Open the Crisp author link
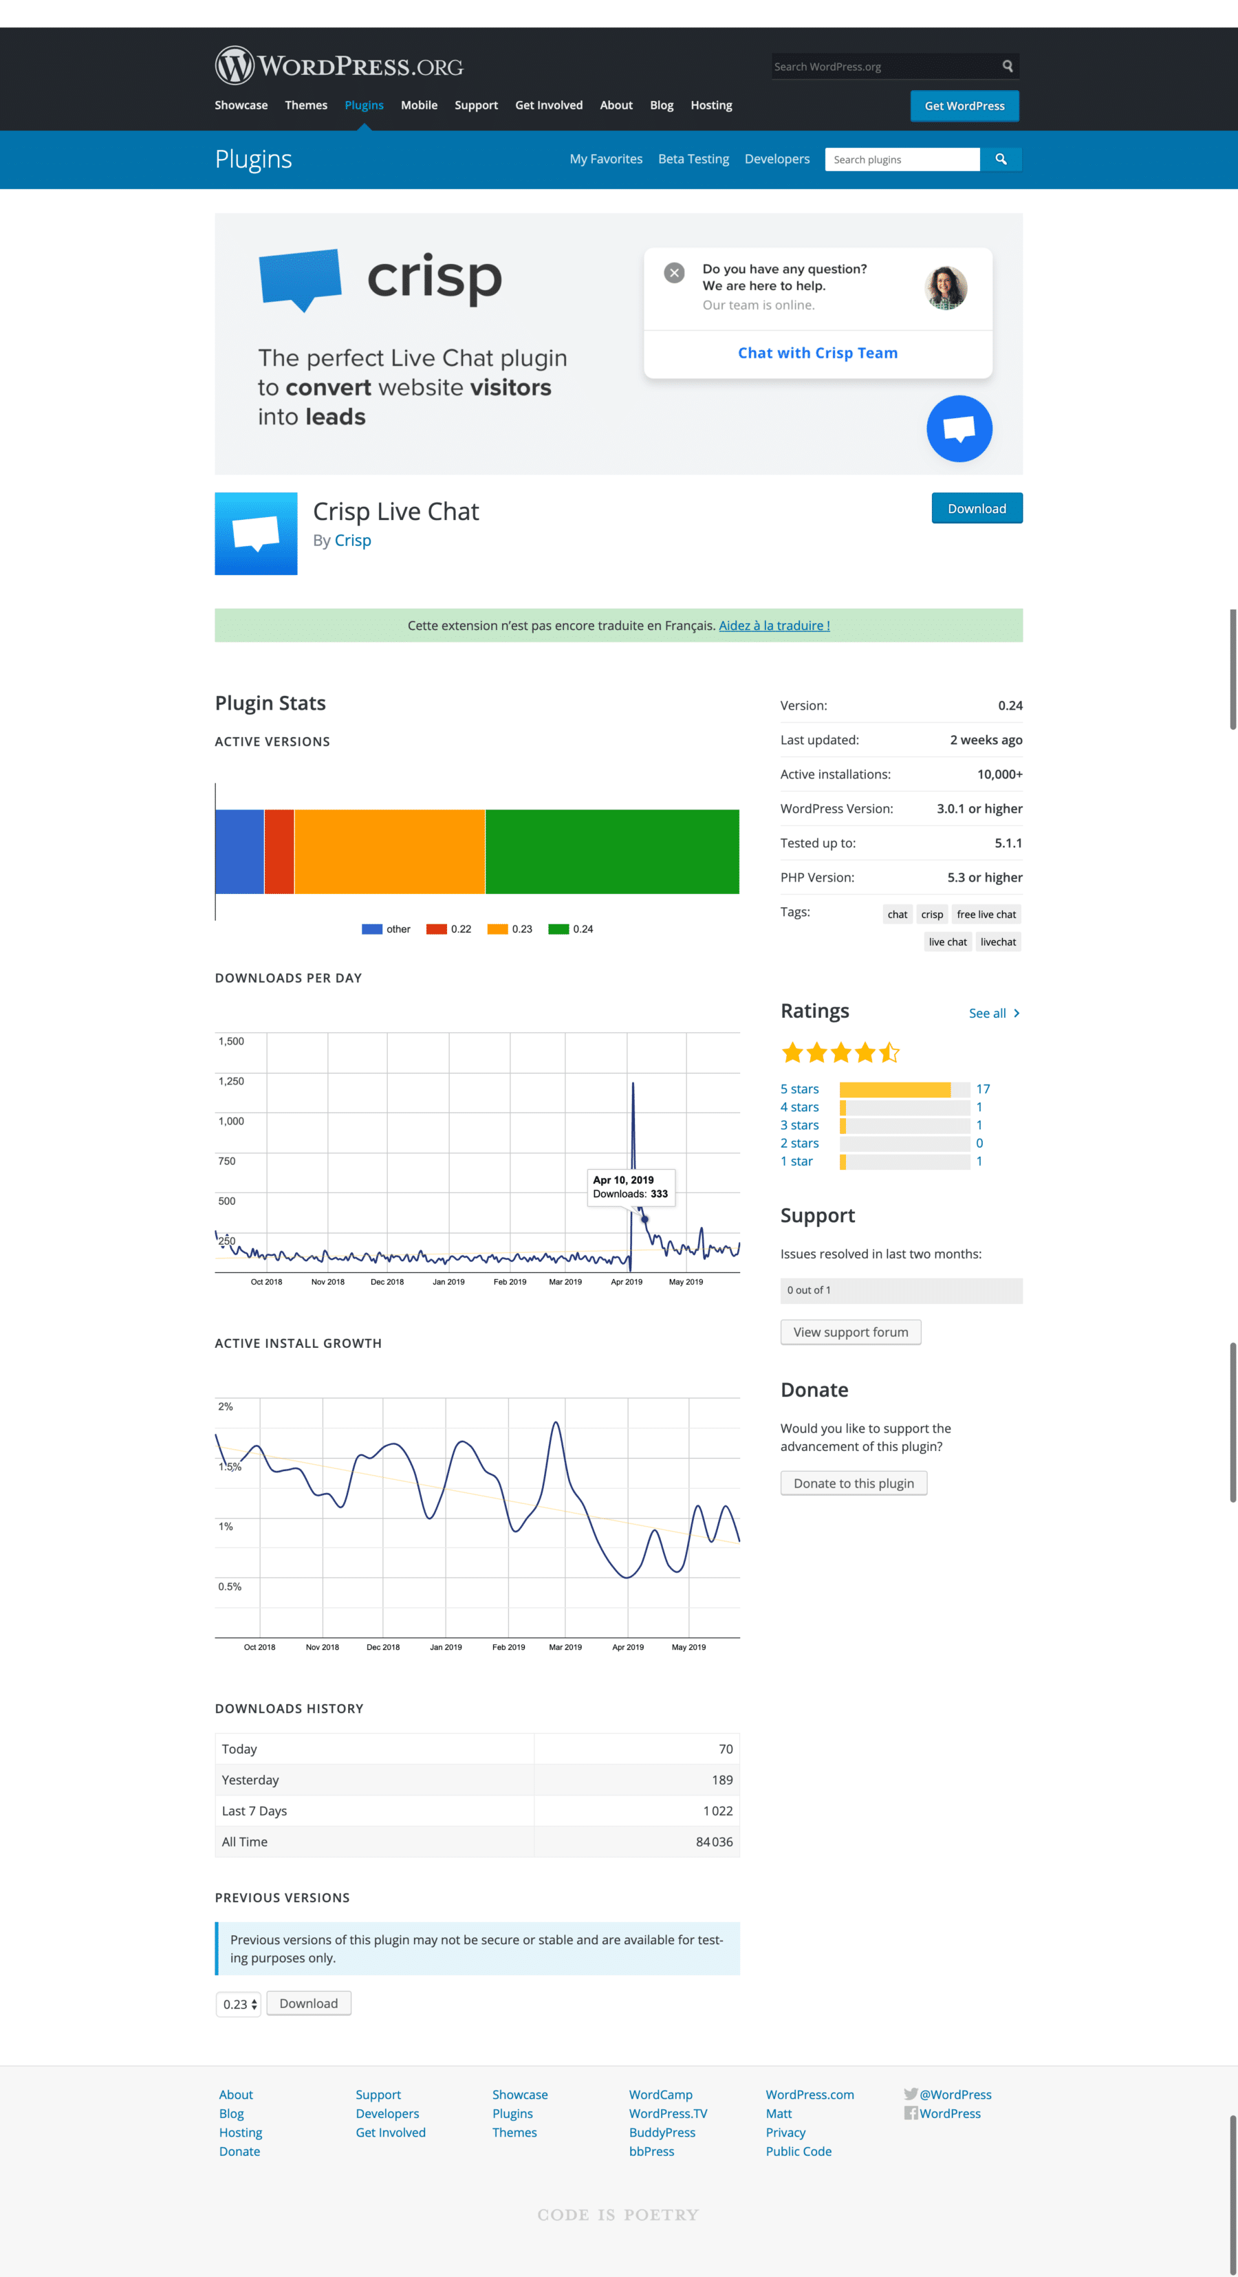Image resolution: width=1238 pixels, height=2277 pixels. click(x=353, y=540)
